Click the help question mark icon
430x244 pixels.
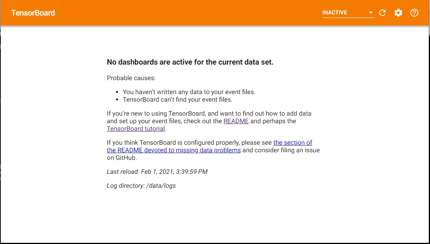click(414, 13)
